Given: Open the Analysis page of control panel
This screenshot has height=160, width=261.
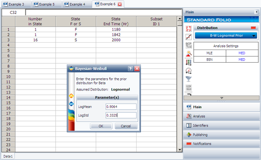Looking at the screenshot, I should (x=221, y=116).
